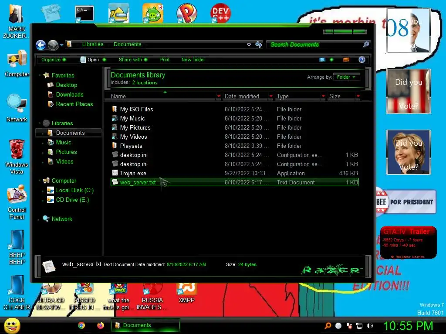Open Downloads in Favorites
This screenshot has height=334, width=446.
coord(70,94)
